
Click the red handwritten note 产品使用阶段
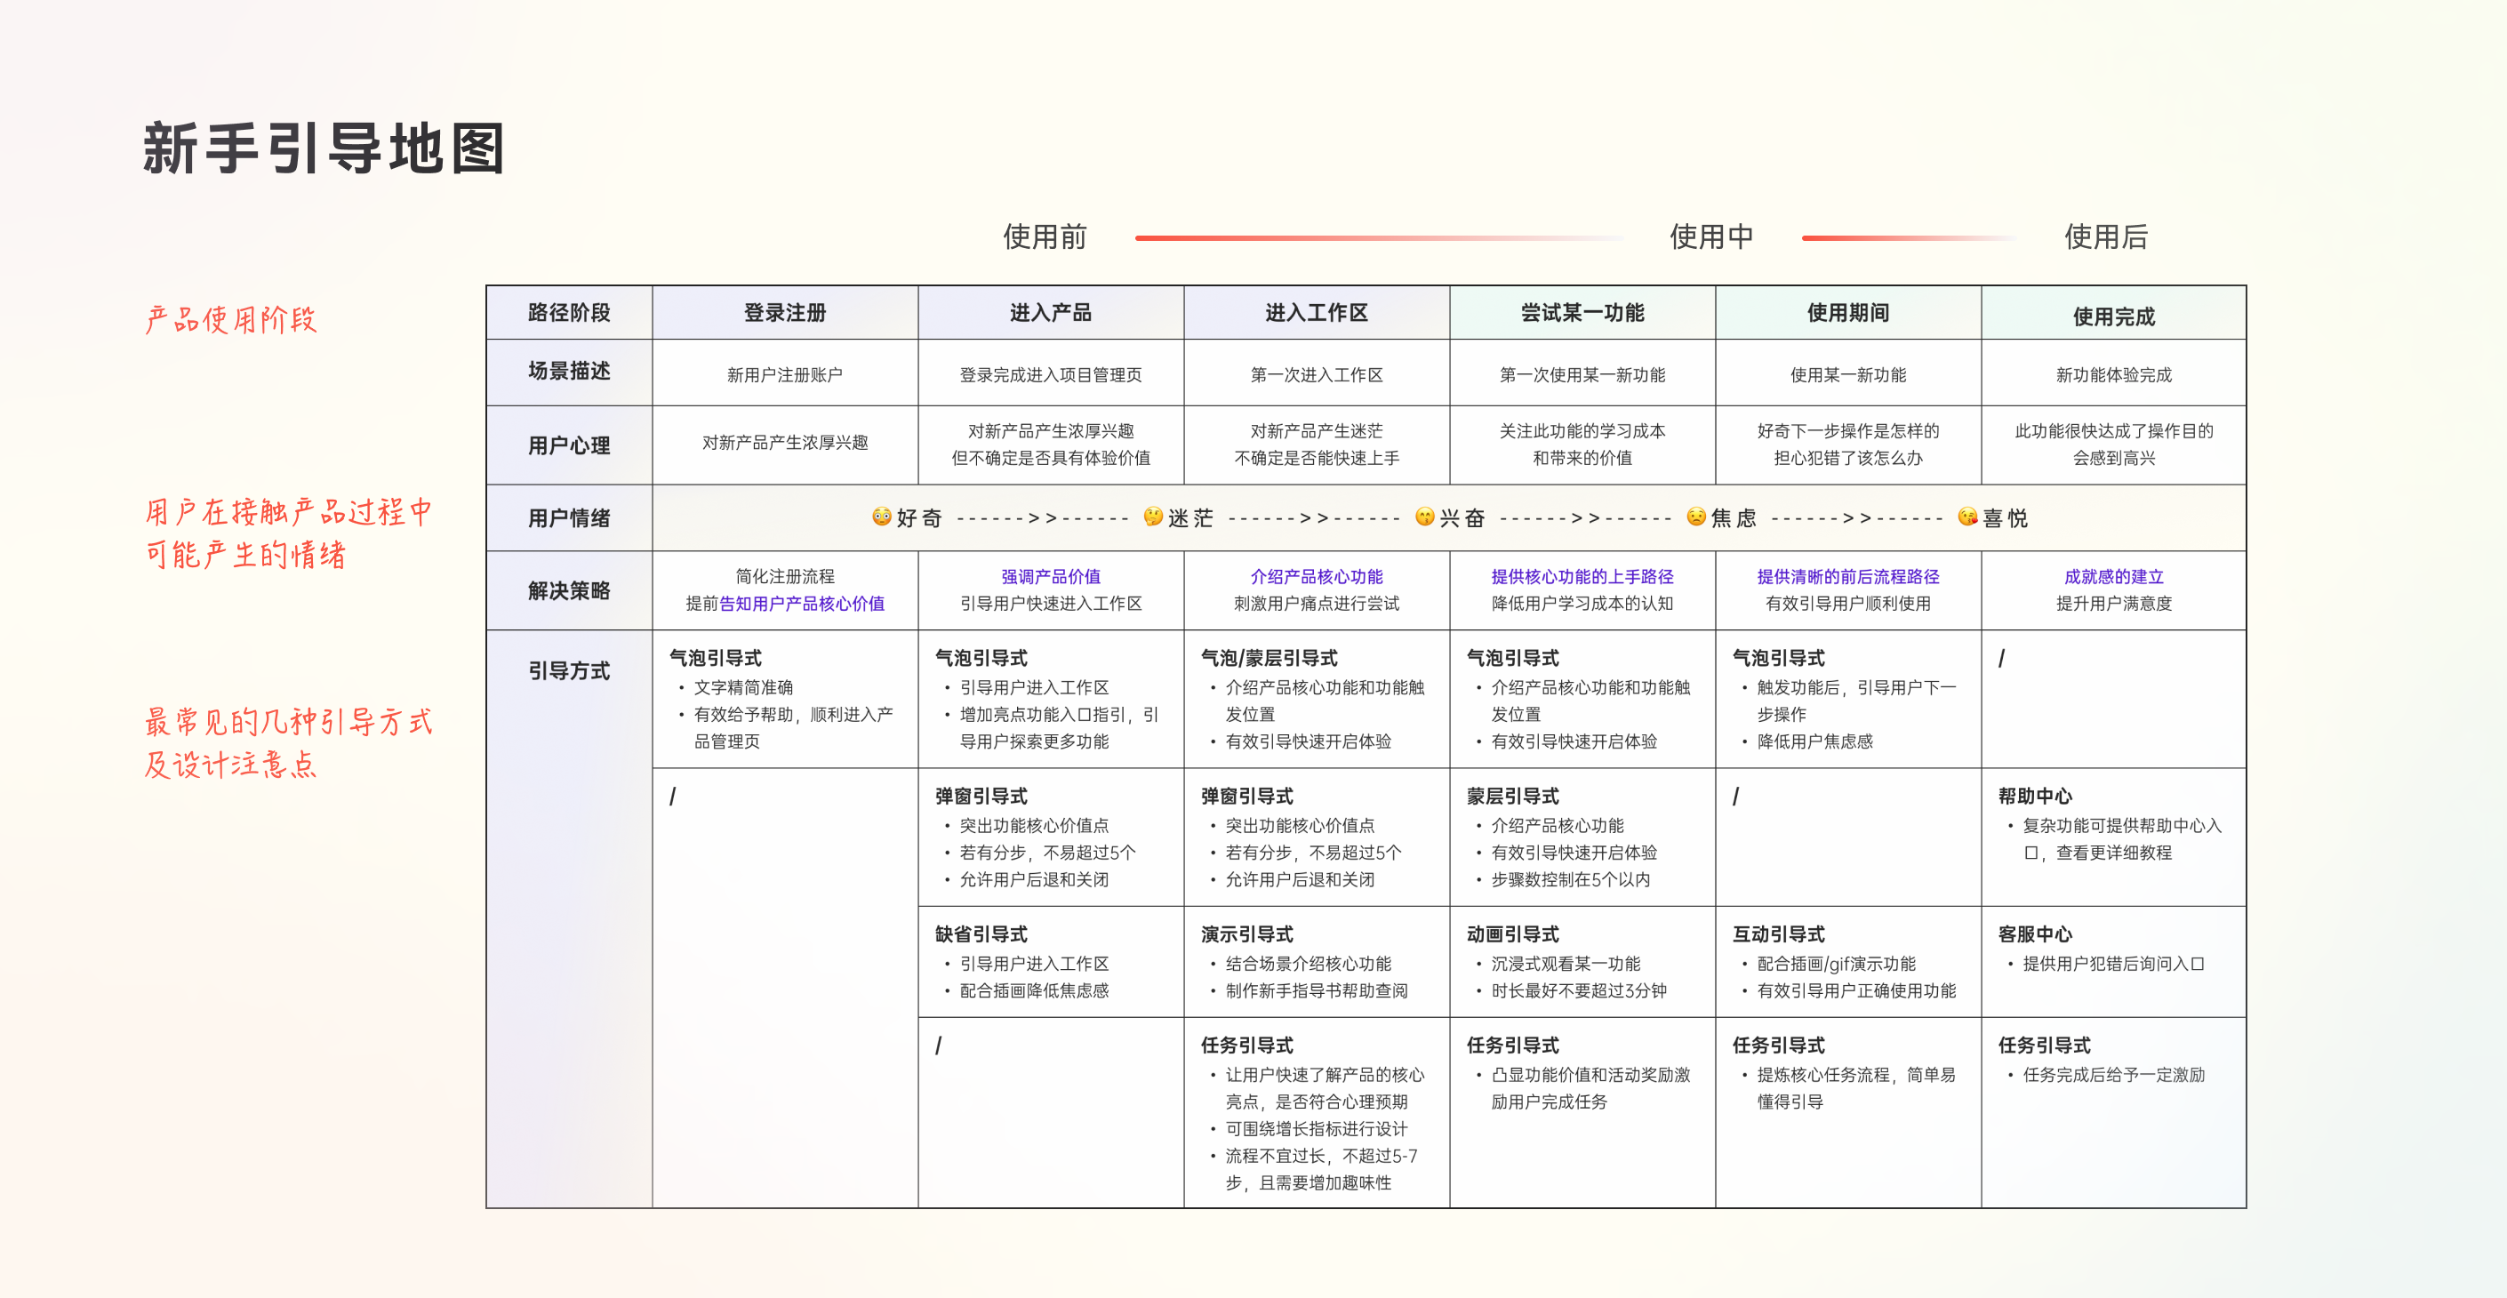[x=232, y=319]
